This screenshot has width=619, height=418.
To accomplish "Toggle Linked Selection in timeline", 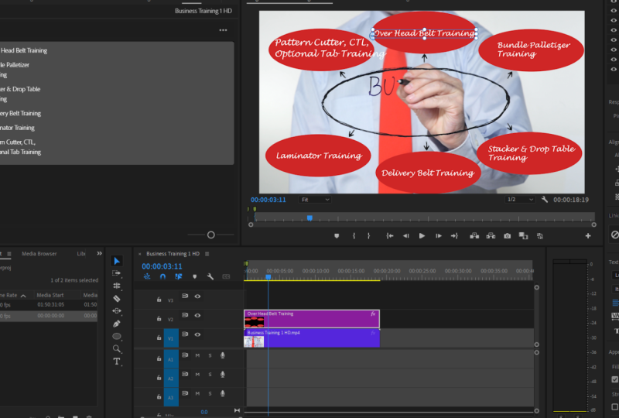I will tap(179, 276).
